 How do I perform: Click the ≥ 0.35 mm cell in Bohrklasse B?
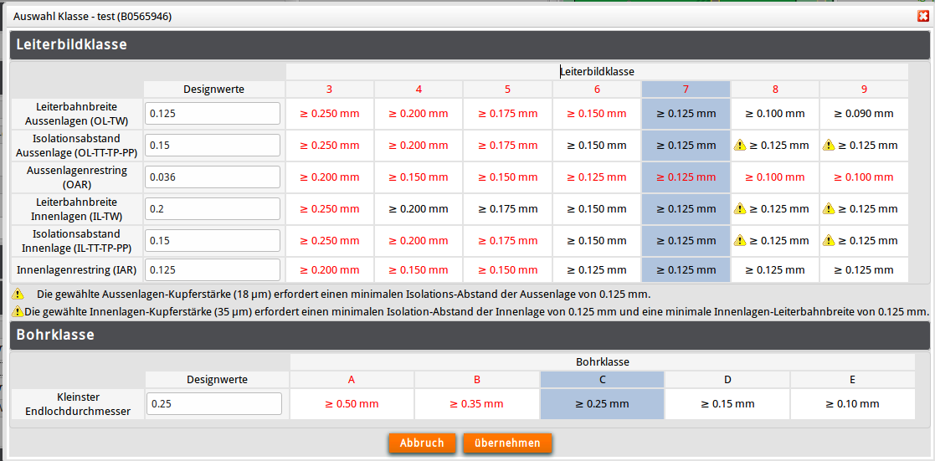477,404
